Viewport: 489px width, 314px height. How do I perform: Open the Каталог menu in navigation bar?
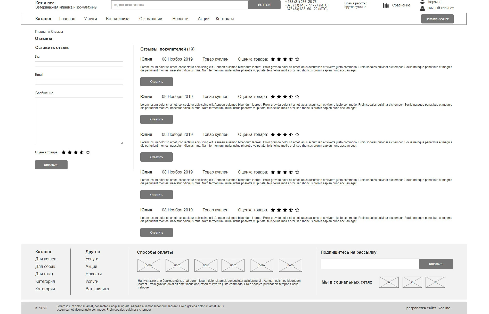[44, 19]
